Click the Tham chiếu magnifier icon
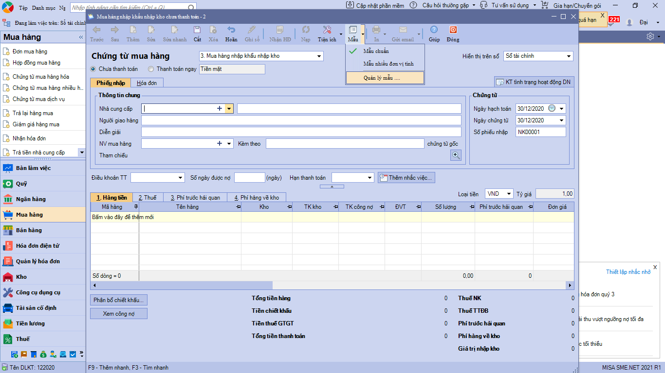Viewport: 665px width, 373px height. [x=456, y=155]
